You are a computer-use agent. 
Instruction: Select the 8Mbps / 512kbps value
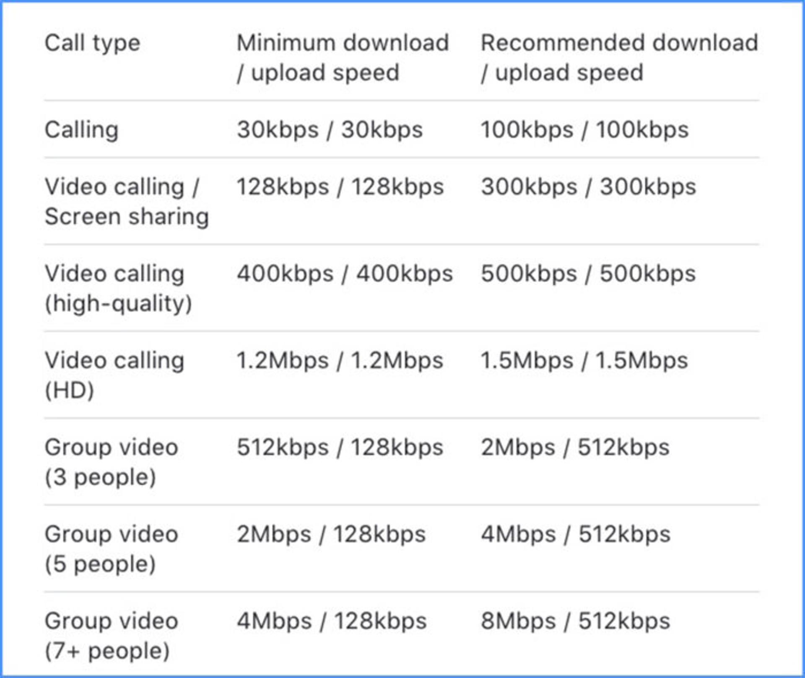click(575, 621)
